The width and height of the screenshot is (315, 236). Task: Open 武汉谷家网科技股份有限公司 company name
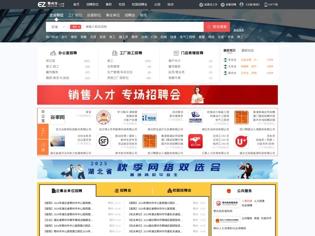tap(73, 129)
